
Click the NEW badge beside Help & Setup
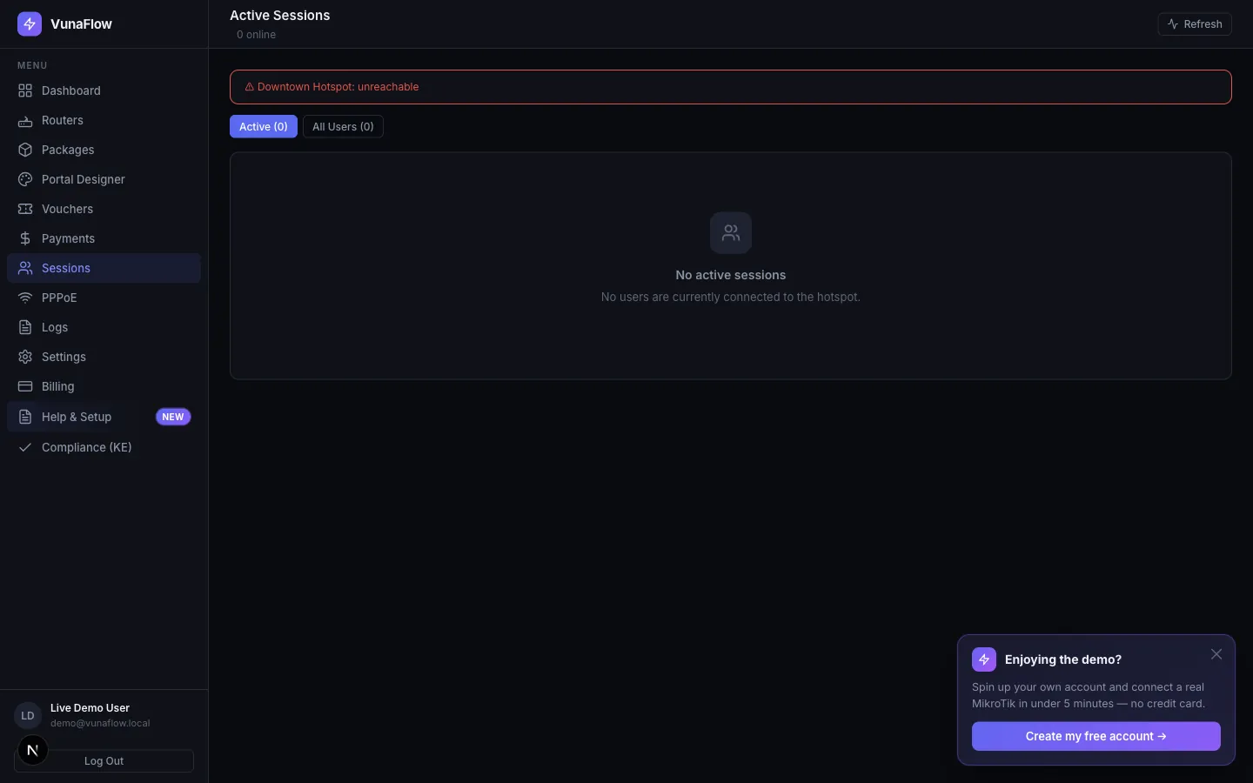click(x=173, y=417)
